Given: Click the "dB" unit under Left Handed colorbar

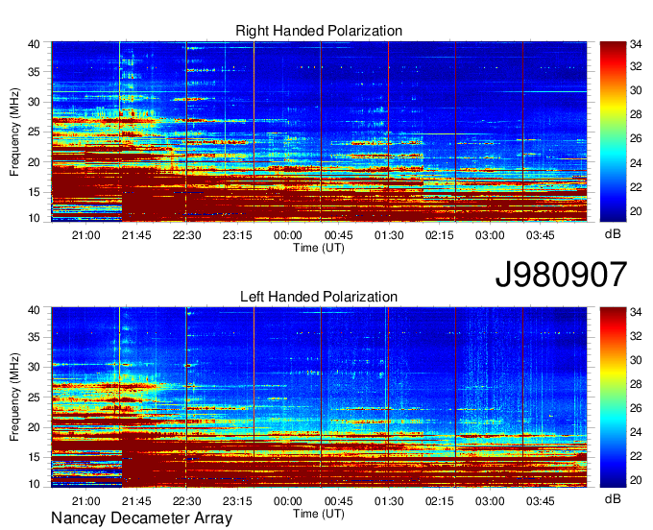Looking at the screenshot, I should [x=613, y=498].
